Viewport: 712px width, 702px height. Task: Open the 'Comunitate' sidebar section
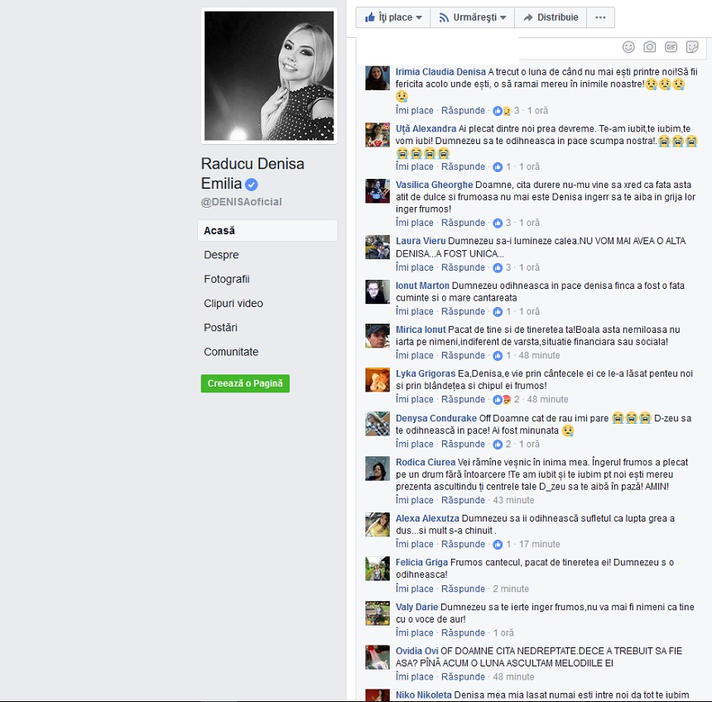(231, 352)
